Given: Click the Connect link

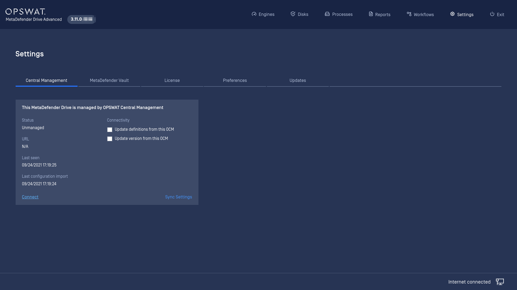Looking at the screenshot, I should point(30,197).
